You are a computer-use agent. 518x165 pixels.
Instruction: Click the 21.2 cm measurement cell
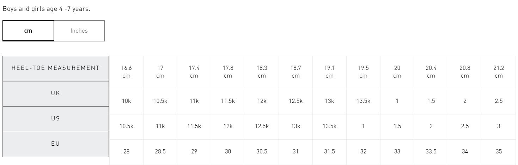coord(499,72)
